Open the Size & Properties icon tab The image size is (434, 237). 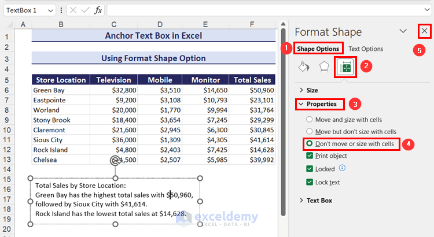[x=345, y=67]
